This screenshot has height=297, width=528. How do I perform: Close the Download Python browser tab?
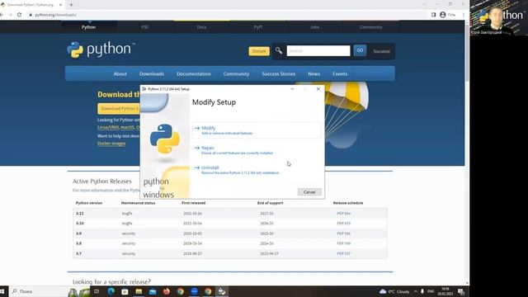pos(60,5)
